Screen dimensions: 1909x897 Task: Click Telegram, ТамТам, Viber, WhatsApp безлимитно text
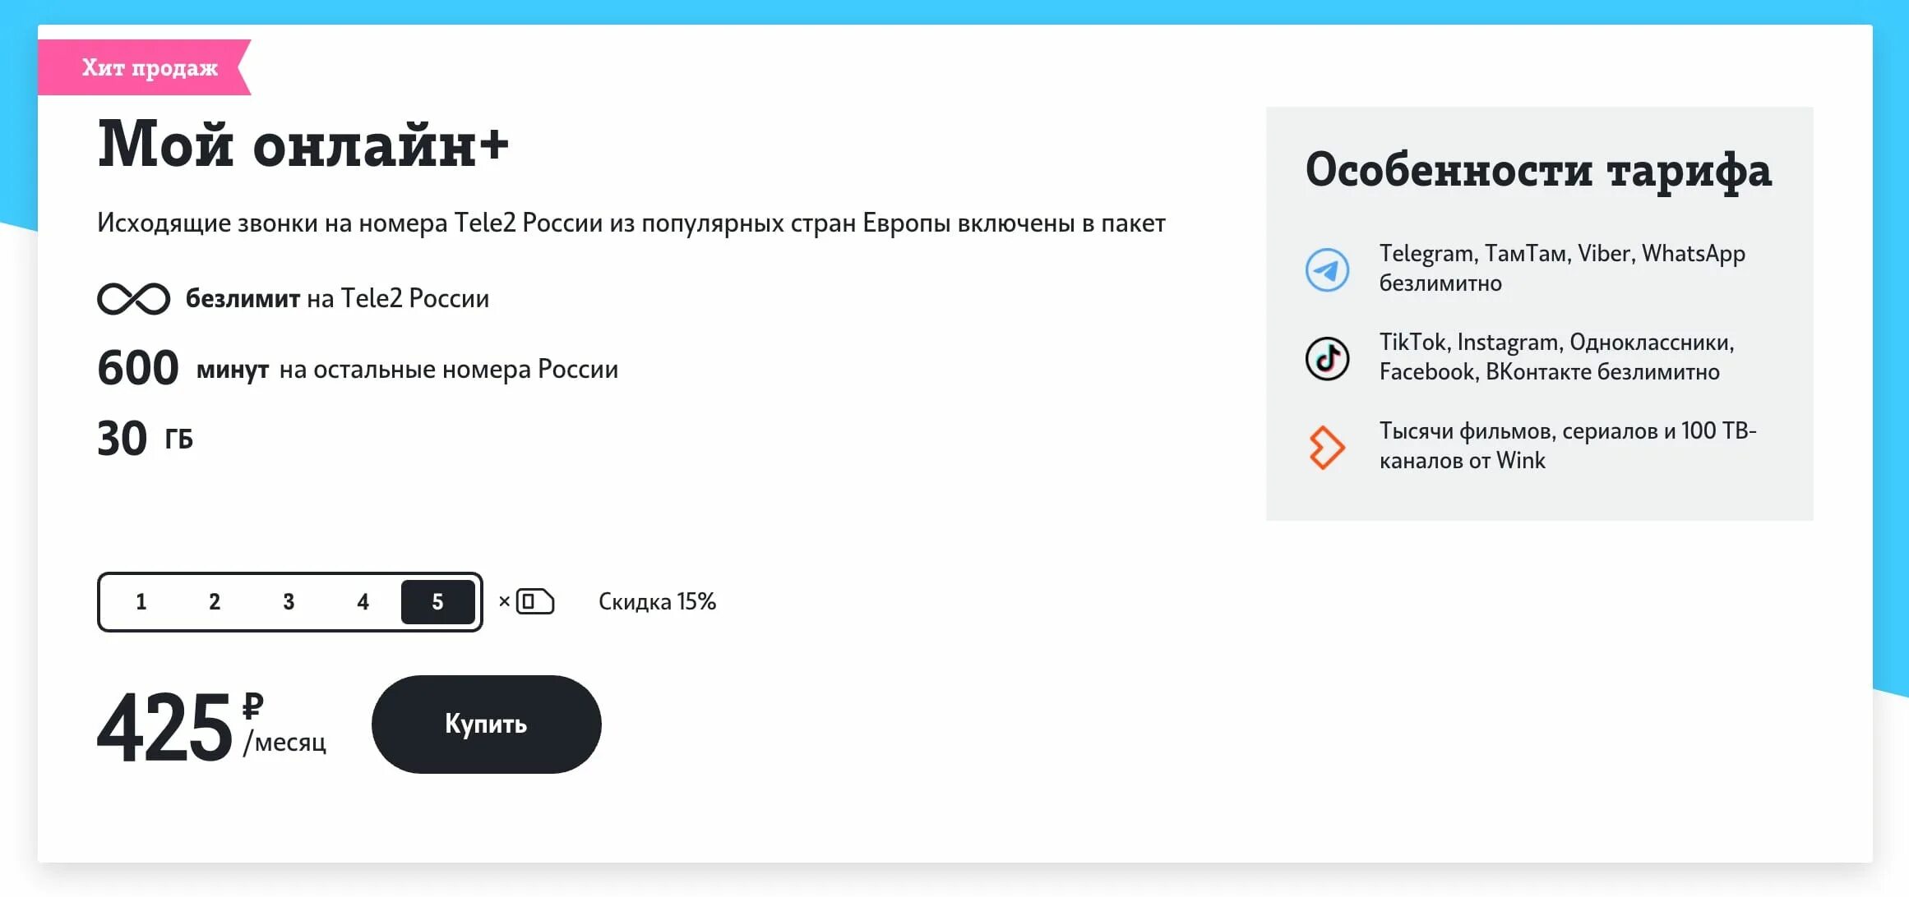tap(1562, 269)
